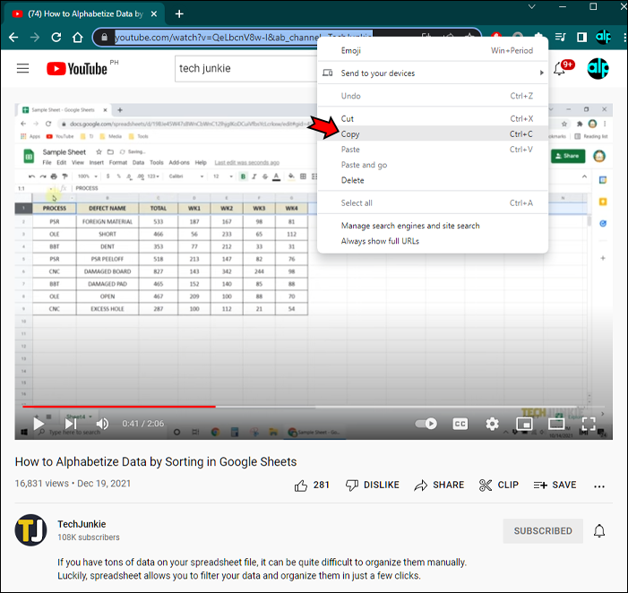Open more actions ellipsis under video
Viewport: 628px width, 593px height.
coord(599,486)
